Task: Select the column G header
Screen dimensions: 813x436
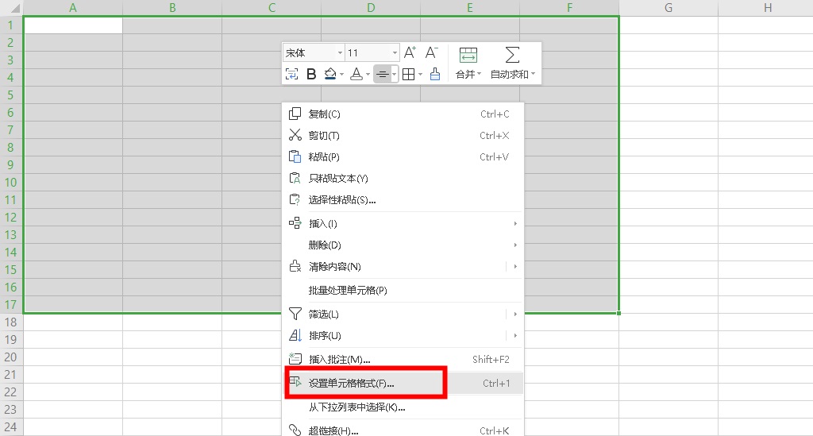Action: (669, 8)
